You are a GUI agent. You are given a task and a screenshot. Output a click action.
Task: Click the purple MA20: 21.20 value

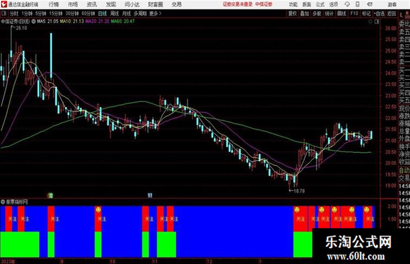coord(97,21)
